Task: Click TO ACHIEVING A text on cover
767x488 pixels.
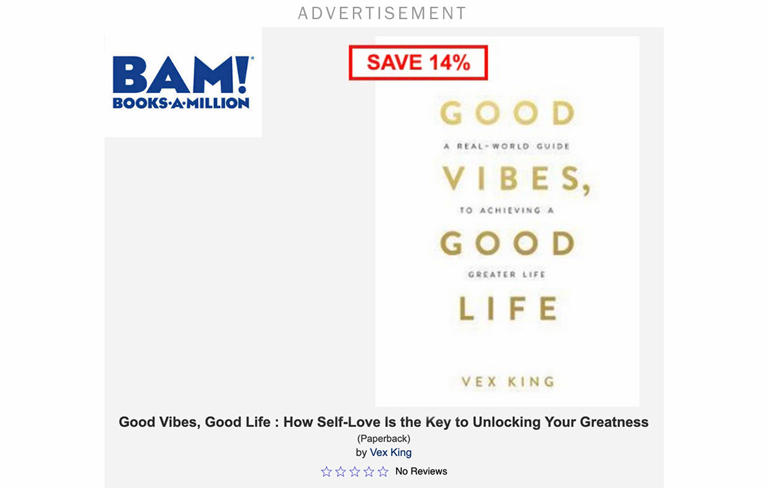Action: (x=507, y=210)
